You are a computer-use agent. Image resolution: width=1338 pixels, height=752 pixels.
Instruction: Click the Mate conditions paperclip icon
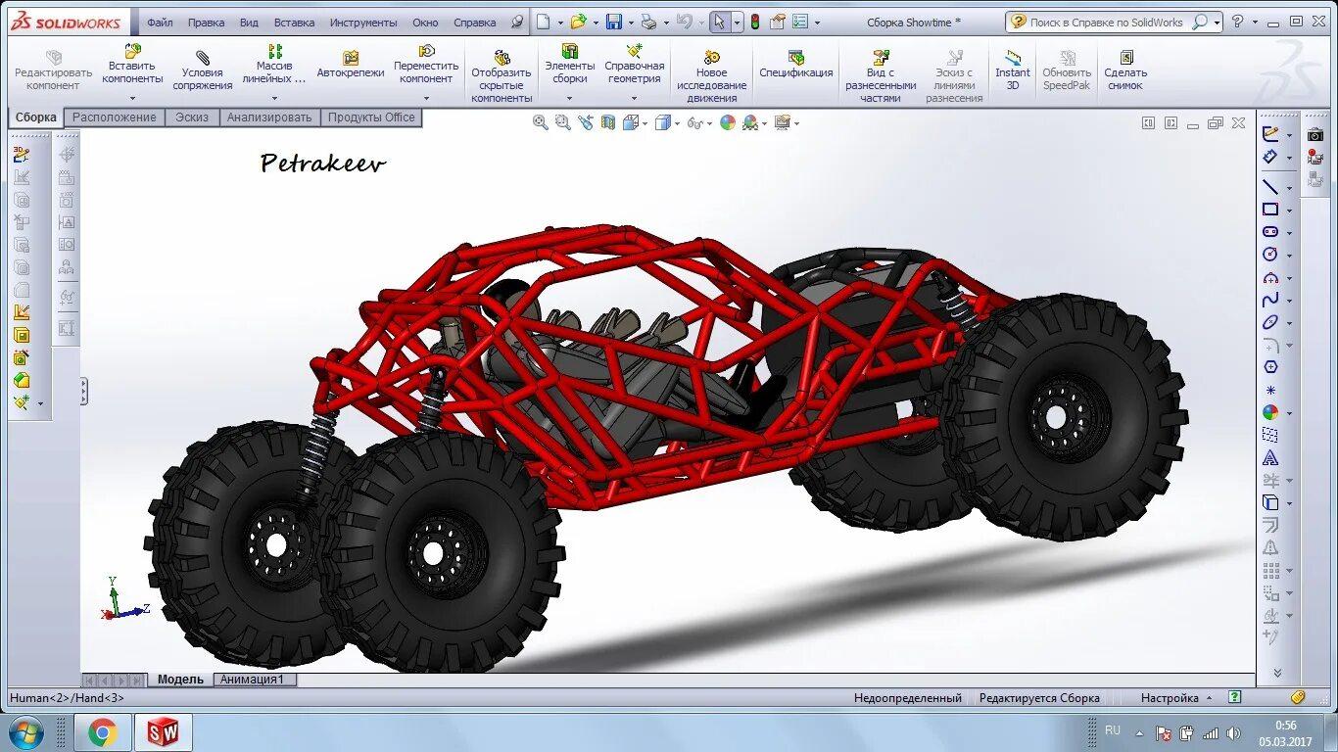(x=203, y=58)
